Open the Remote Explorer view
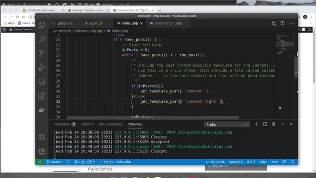 tap(42, 82)
